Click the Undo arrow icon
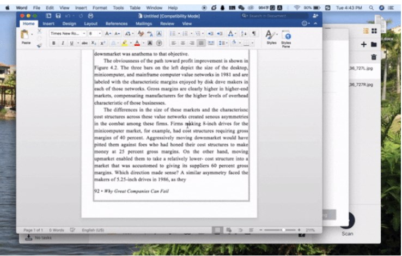The image size is (402, 256). (x=68, y=16)
